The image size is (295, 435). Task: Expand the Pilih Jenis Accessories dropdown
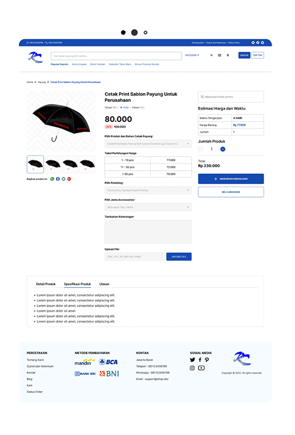pos(148,207)
